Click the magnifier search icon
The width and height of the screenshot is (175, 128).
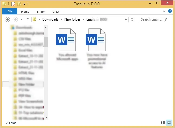click(x=166, y=19)
